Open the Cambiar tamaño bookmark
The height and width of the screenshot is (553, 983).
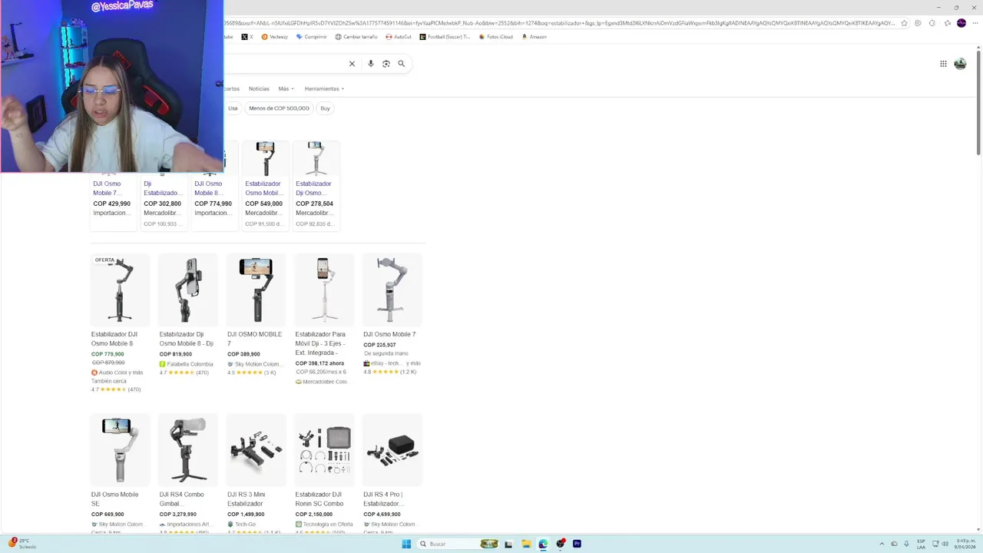point(356,37)
